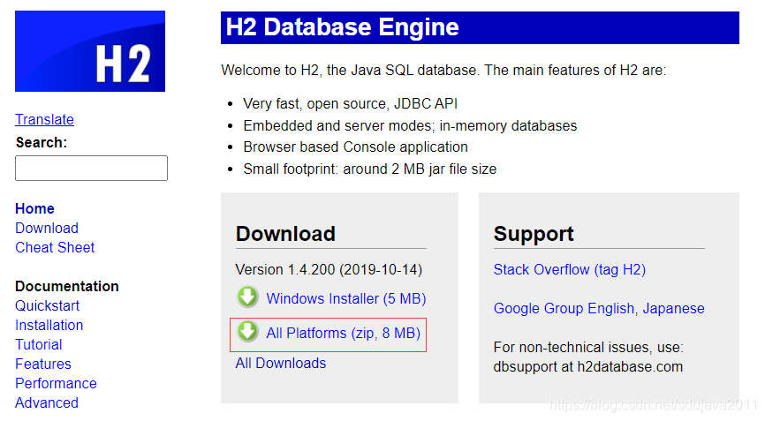Click the Version 1.4.200 (2019-10-14) text
This screenshot has height=421, width=765.
click(x=329, y=269)
